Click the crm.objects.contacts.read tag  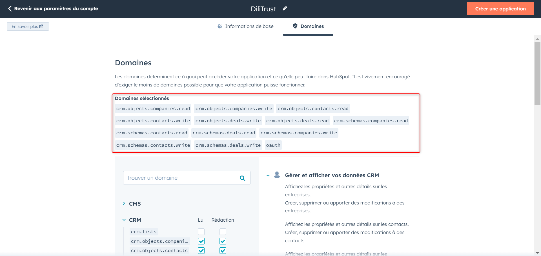[313, 109]
